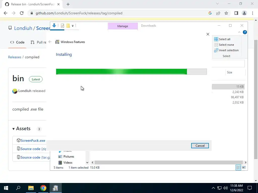Share this page with the share icon
Viewport: 258px width, 193px height.
point(218,13)
